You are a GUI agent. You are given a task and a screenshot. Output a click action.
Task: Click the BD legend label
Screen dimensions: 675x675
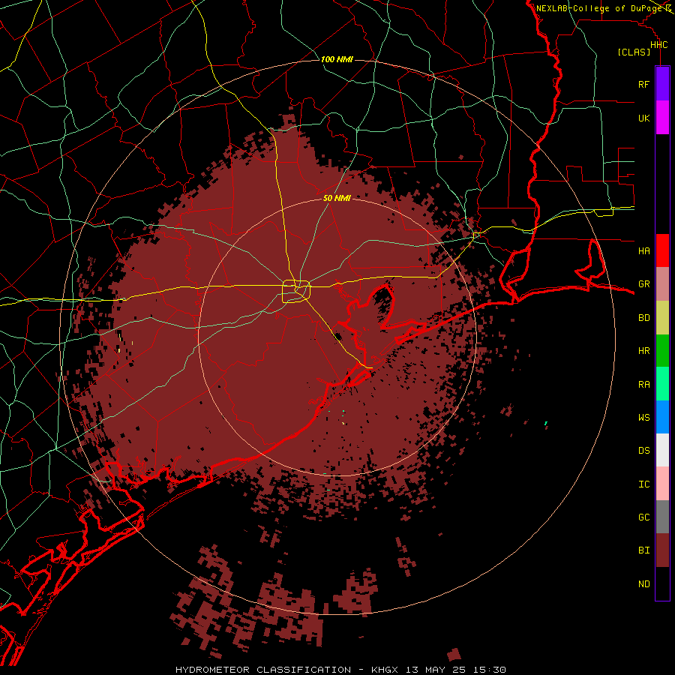pyautogui.click(x=644, y=318)
